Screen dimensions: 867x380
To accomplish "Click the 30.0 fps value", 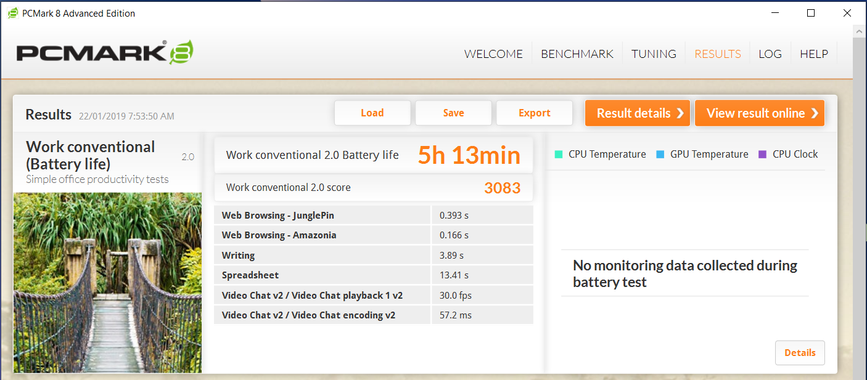I will pos(455,296).
